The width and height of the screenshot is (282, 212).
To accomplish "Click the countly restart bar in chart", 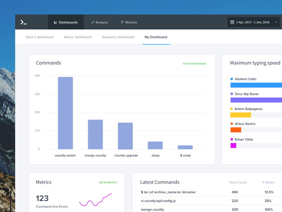I will (65, 113).
